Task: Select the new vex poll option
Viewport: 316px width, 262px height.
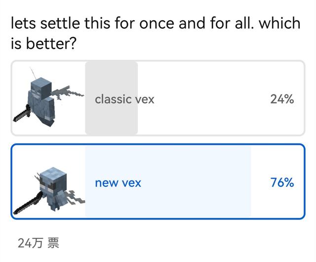Action: pyautogui.click(x=158, y=181)
